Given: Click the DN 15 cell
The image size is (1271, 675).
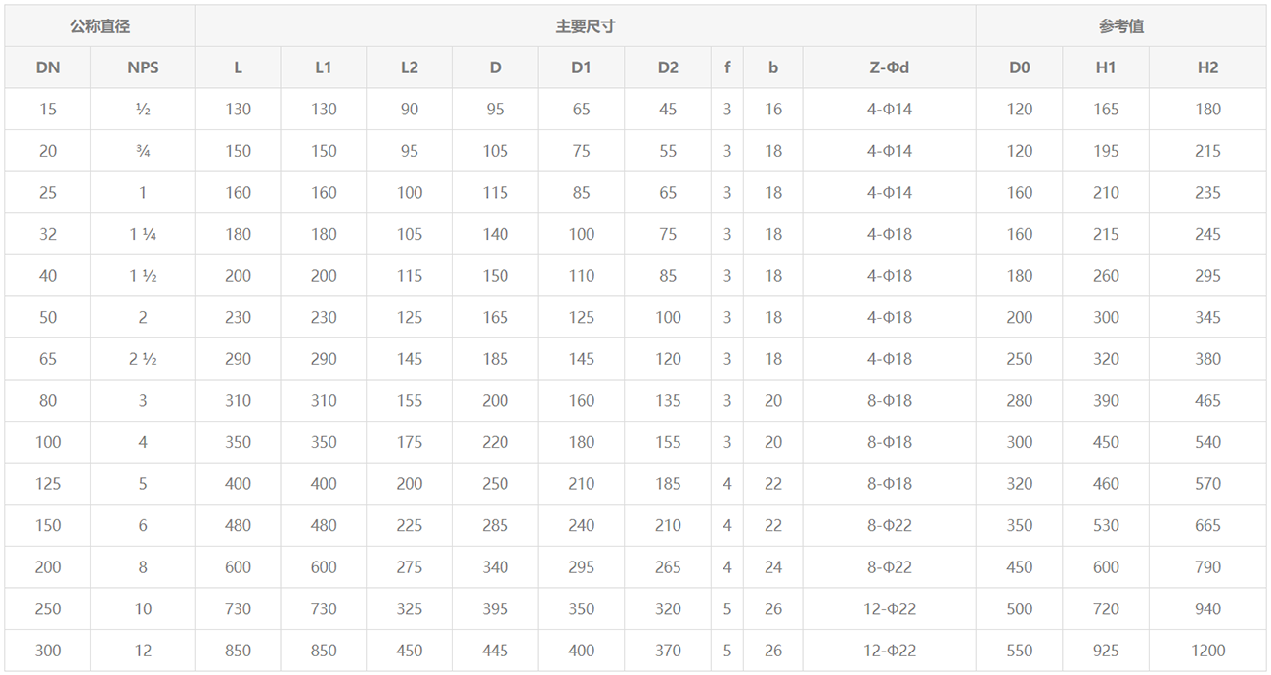Looking at the screenshot, I should pyautogui.click(x=47, y=110).
